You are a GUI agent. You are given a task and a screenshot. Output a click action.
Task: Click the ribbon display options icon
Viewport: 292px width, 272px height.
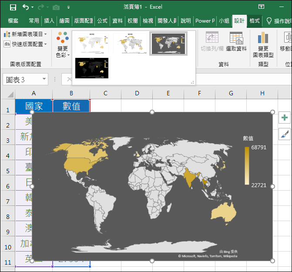[x=261, y=7]
